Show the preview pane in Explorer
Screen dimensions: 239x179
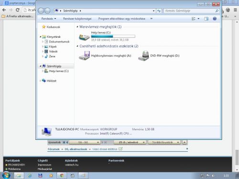pos(206,19)
